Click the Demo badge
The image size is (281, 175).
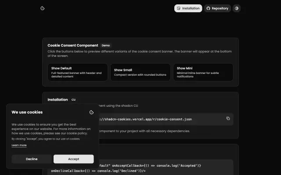coord(106,45)
